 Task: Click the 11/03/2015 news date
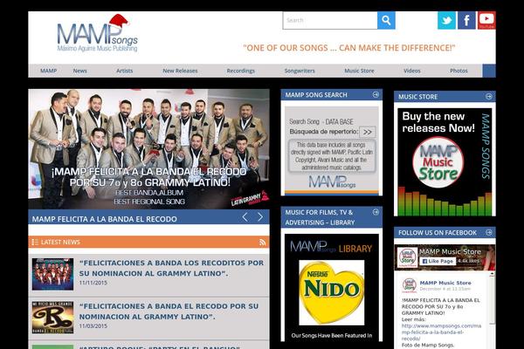click(93, 326)
